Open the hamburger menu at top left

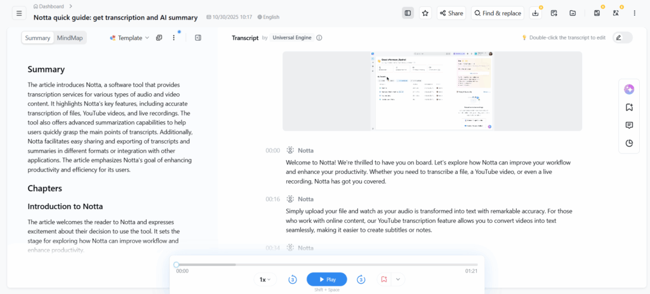(x=18, y=13)
